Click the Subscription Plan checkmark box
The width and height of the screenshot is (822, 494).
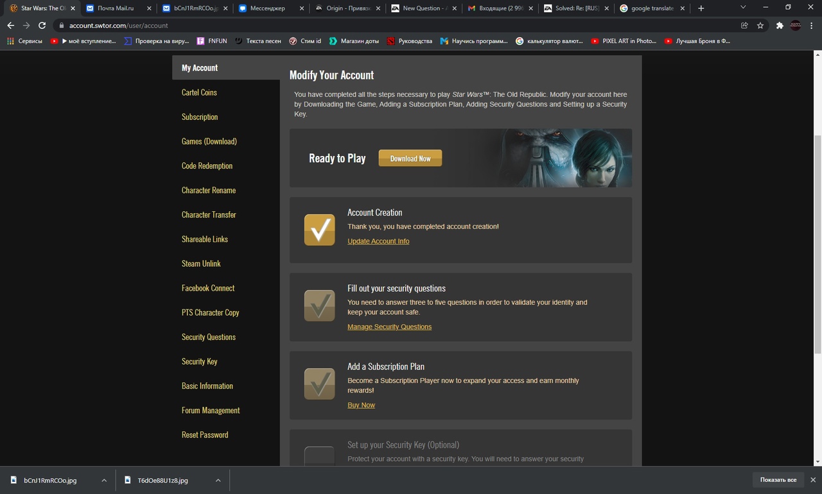coord(319,384)
